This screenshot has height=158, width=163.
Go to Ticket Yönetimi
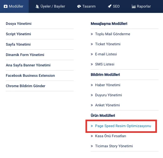click(x=108, y=44)
